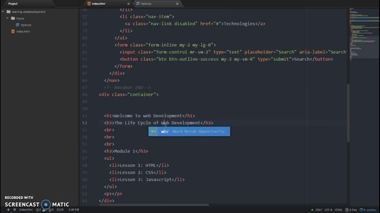Click the submit button Search code line
Image resolution: width=380 pixels, height=213 pixels.
point(226,59)
